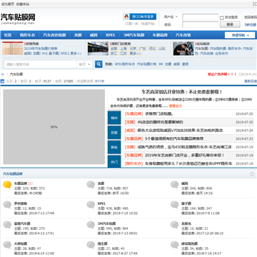This screenshot has width=257, height=257.
Task: Select the 上海 store region link
Action: pos(123,49)
